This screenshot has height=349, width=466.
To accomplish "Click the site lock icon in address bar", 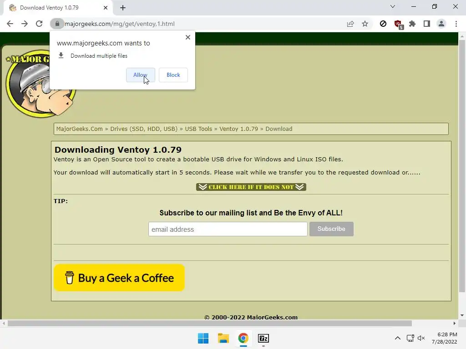I will click(57, 24).
